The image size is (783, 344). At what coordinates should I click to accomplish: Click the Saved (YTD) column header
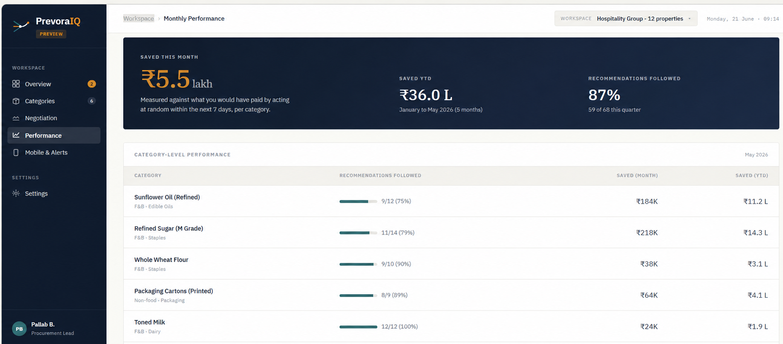pos(752,176)
